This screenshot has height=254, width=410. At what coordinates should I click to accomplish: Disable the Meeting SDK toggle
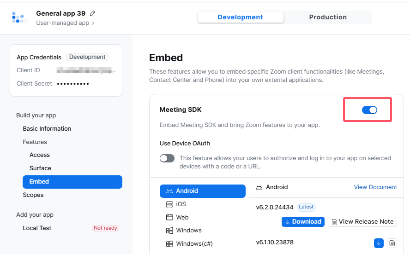point(369,110)
